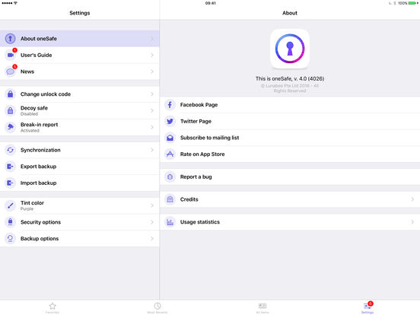This screenshot has width=420, height=315.
Task: Select the Settings tab with badge
Action: (x=367, y=307)
